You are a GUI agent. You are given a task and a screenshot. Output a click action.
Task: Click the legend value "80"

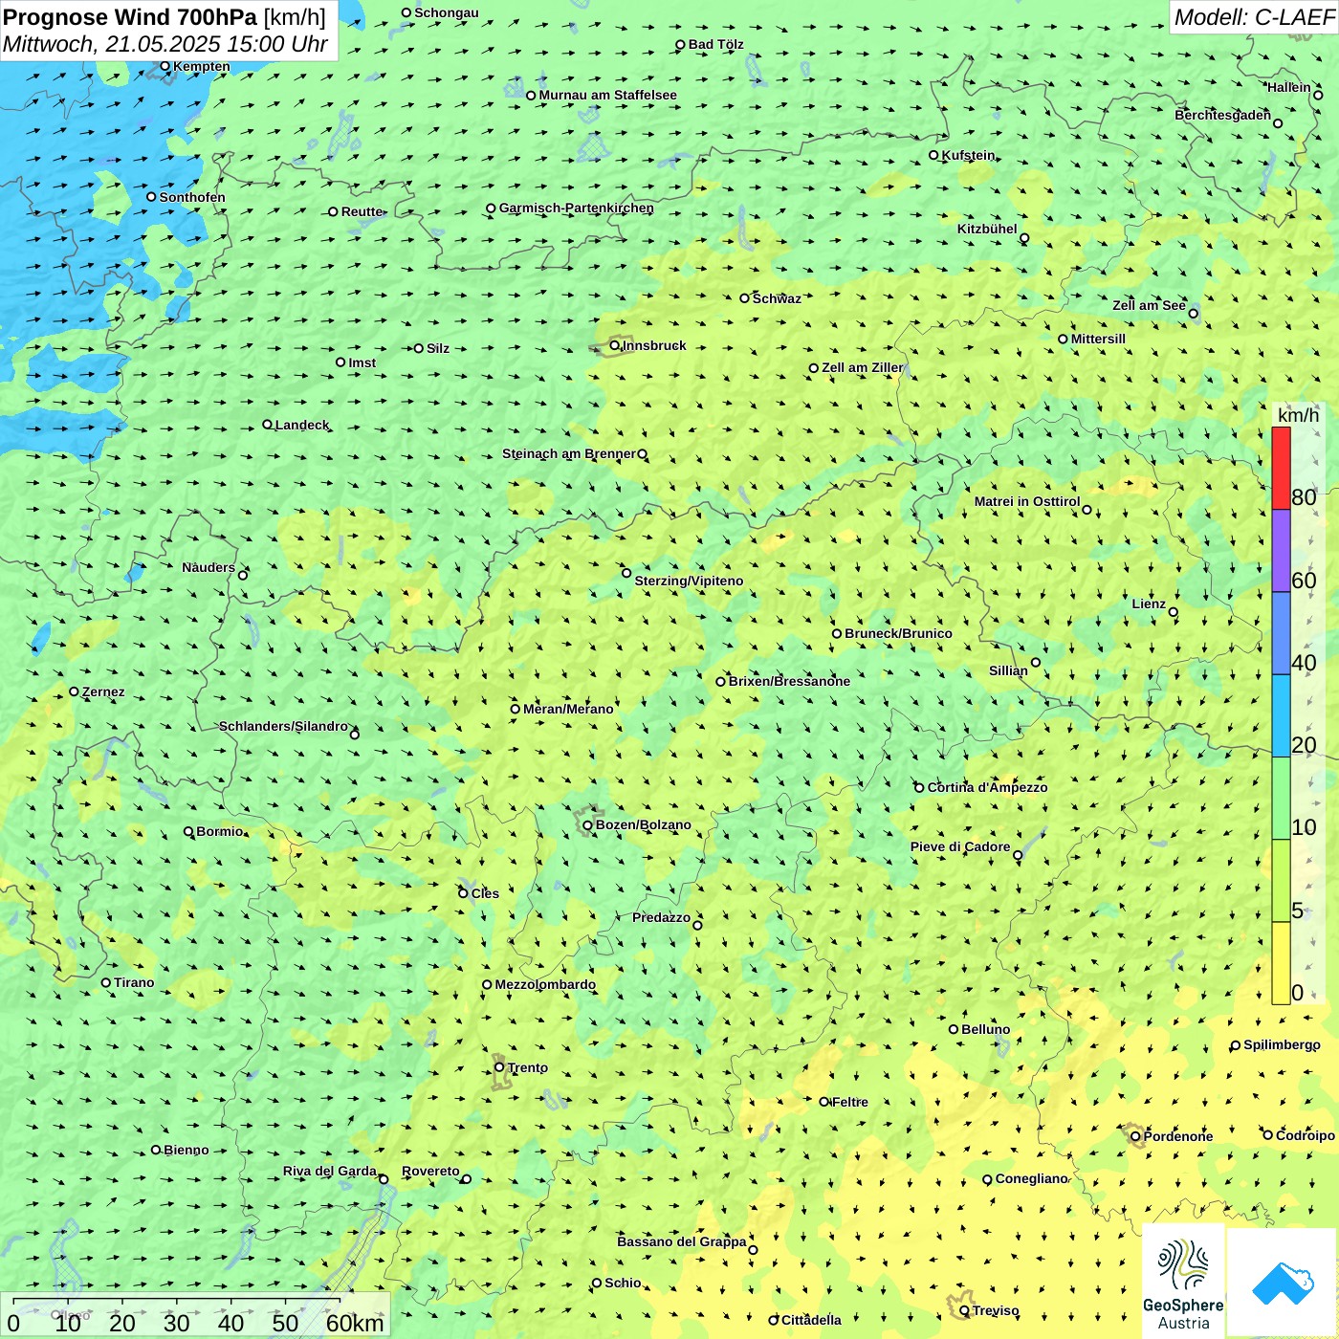click(1304, 497)
